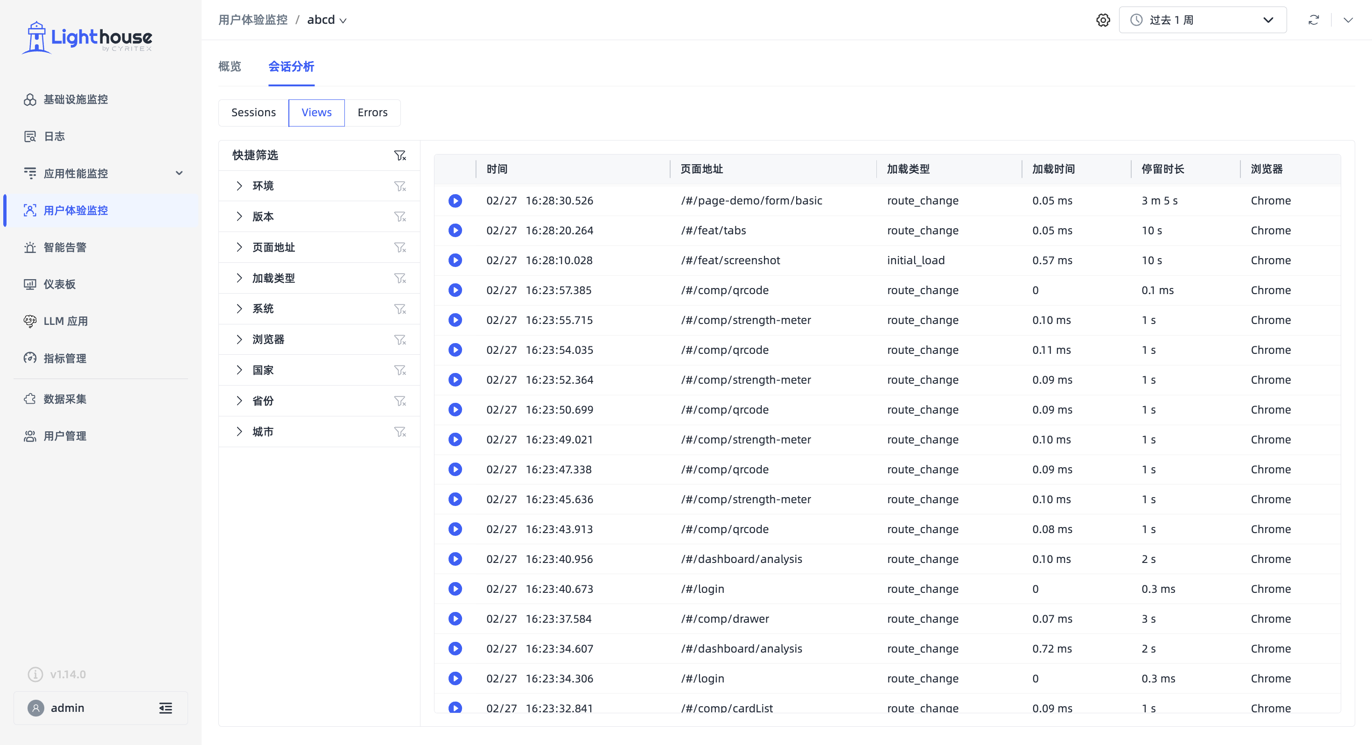
Task: Select the Errors tab
Action: 372,112
